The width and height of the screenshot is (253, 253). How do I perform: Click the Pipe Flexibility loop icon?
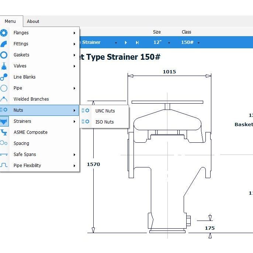point(4,165)
